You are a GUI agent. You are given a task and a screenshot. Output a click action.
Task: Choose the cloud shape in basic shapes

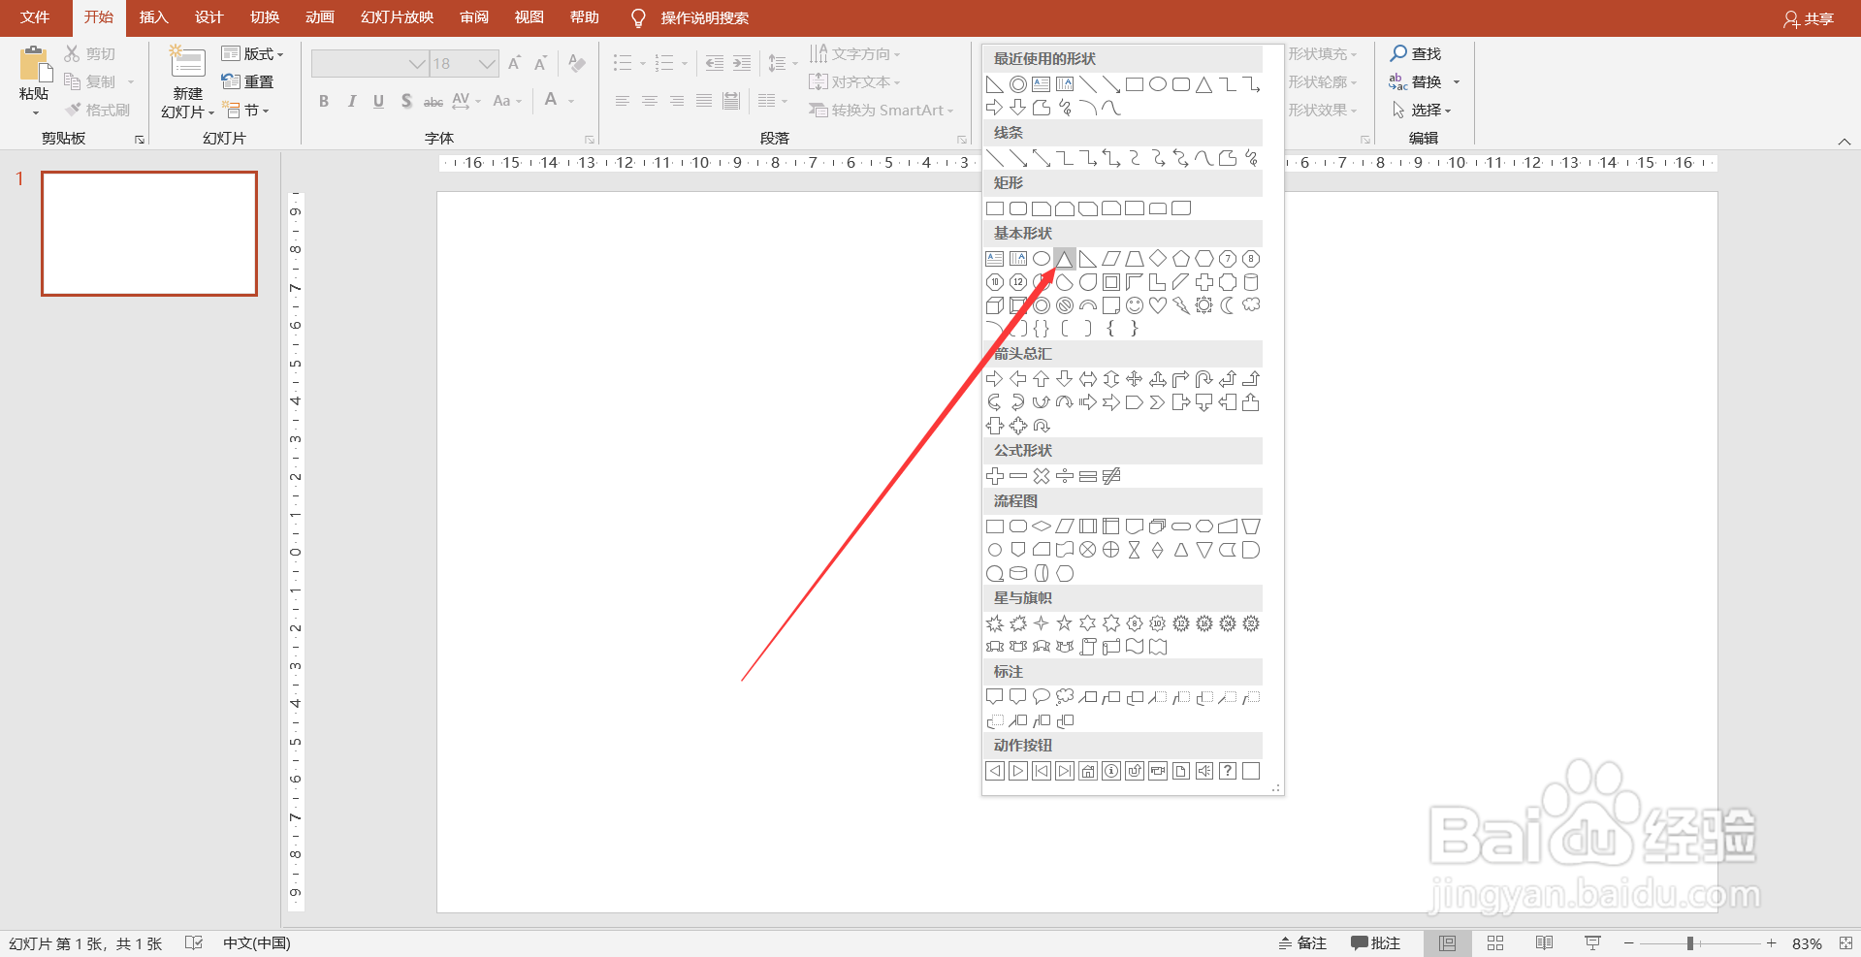pyautogui.click(x=1251, y=305)
